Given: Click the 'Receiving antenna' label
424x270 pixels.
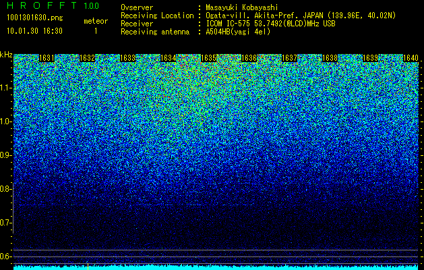Looking at the screenshot, I should [x=155, y=32].
